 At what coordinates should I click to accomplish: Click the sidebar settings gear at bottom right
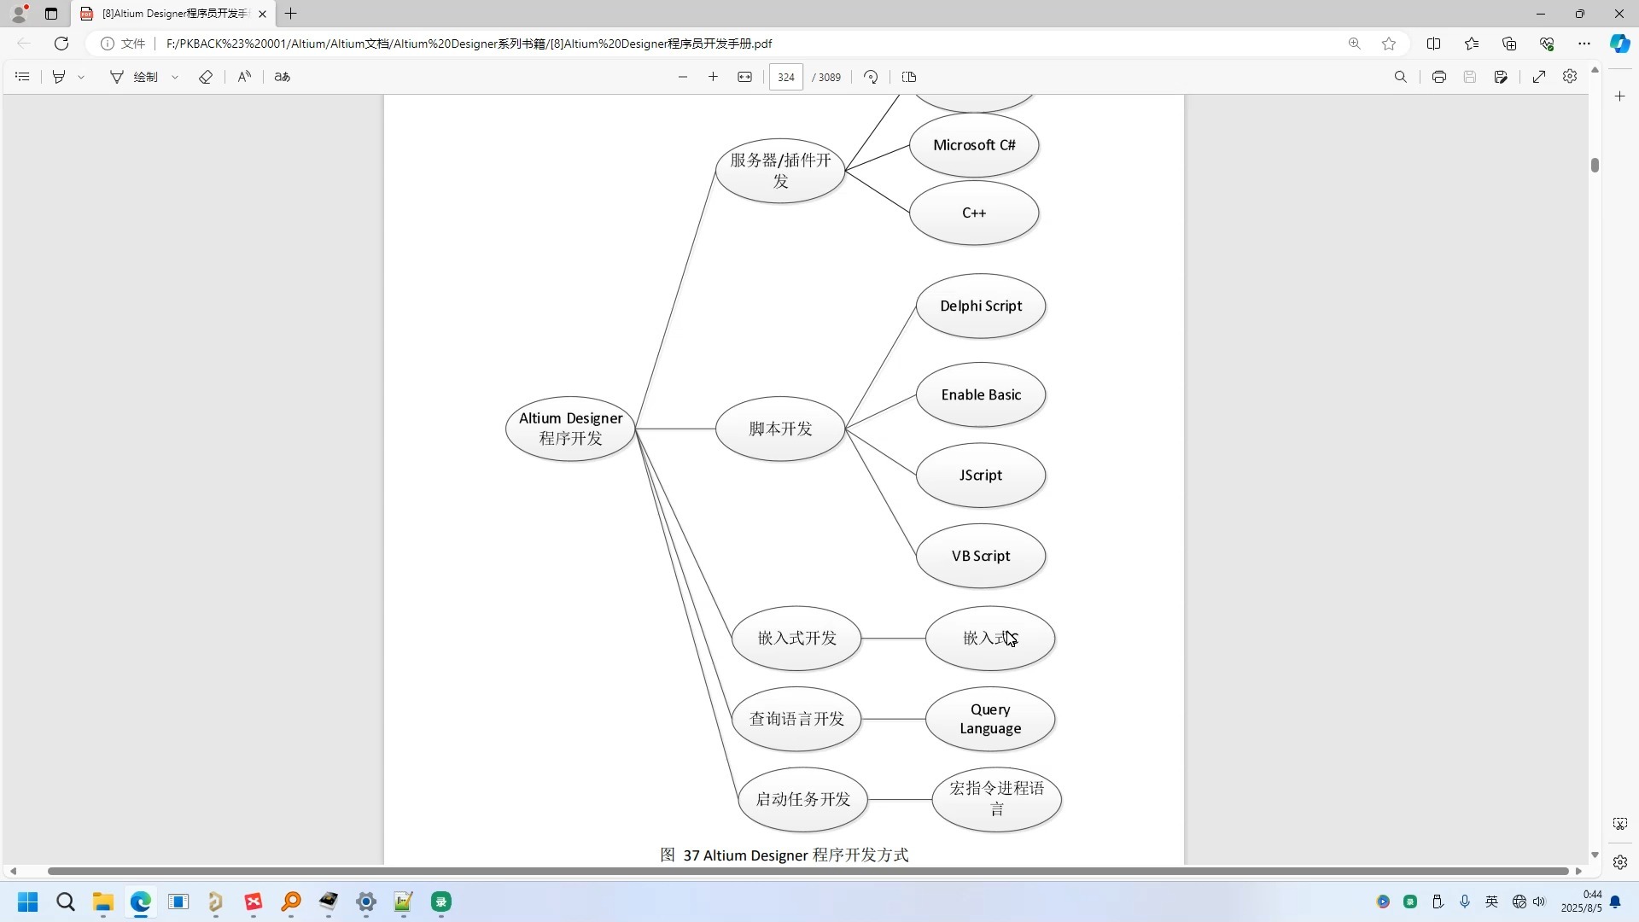[1620, 862]
